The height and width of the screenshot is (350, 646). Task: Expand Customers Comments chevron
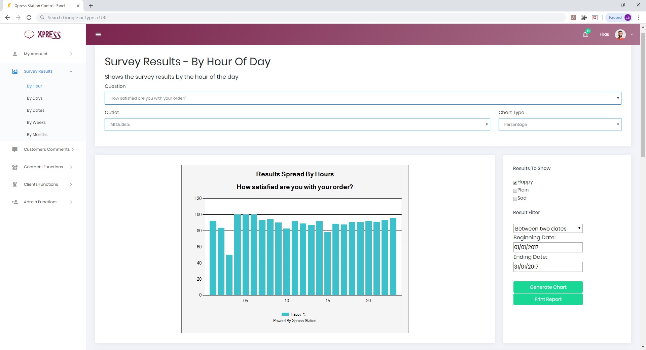click(73, 149)
